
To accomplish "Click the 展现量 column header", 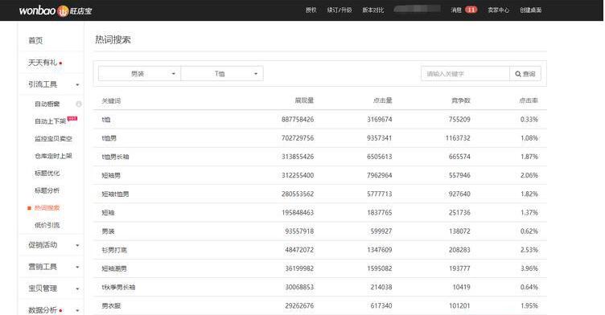I will [304, 100].
